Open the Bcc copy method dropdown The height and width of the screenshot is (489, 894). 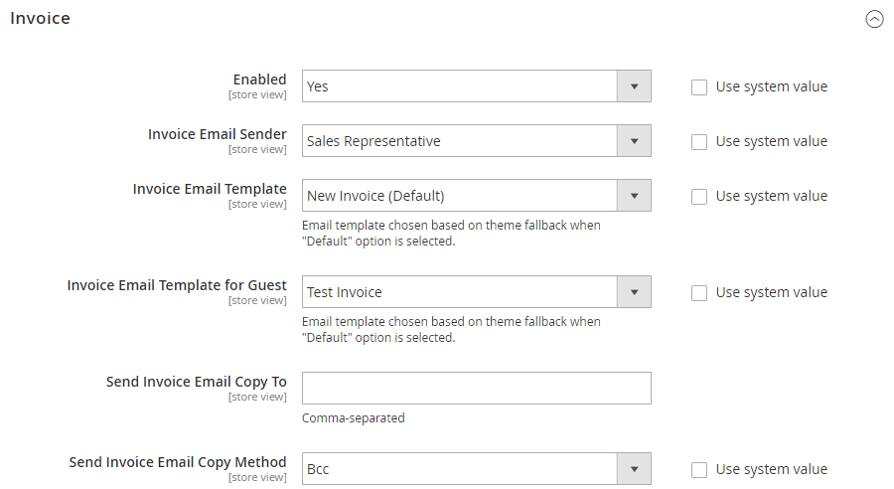477,469
